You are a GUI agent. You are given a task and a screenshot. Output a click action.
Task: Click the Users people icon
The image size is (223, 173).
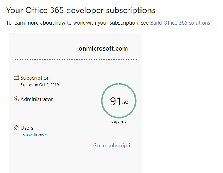click(x=16, y=127)
